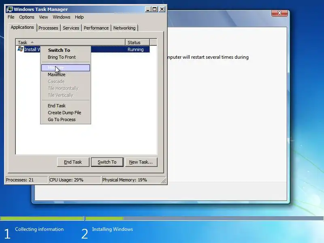324x243 pixels.
Task: Click the restart several times text in setup window
Action: [208, 57]
